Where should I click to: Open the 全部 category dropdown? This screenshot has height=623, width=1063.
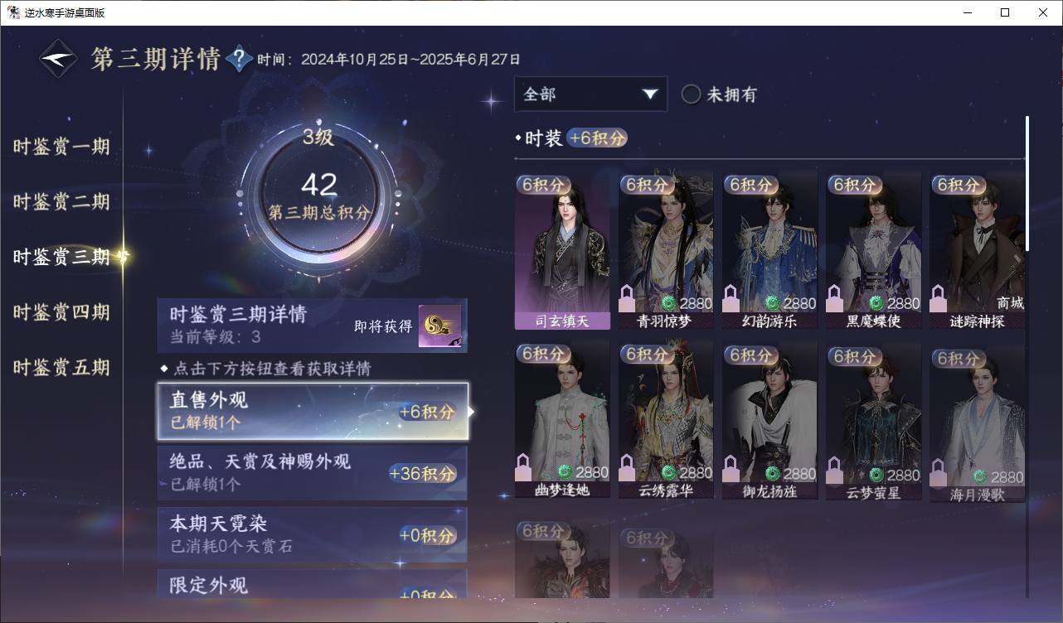[590, 94]
